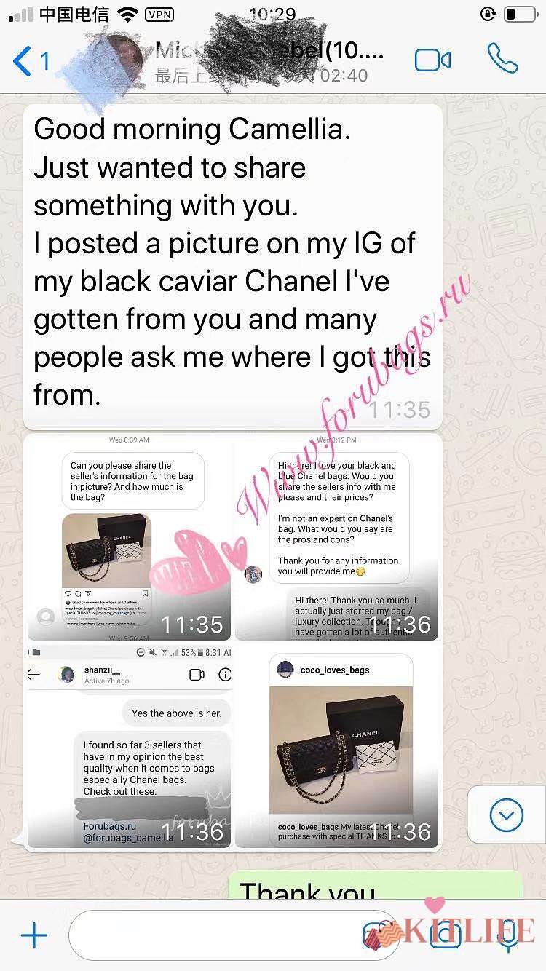This screenshot has height=971, width=546.
Task: Tap the green Thank you message bubble
Action: coord(376,884)
